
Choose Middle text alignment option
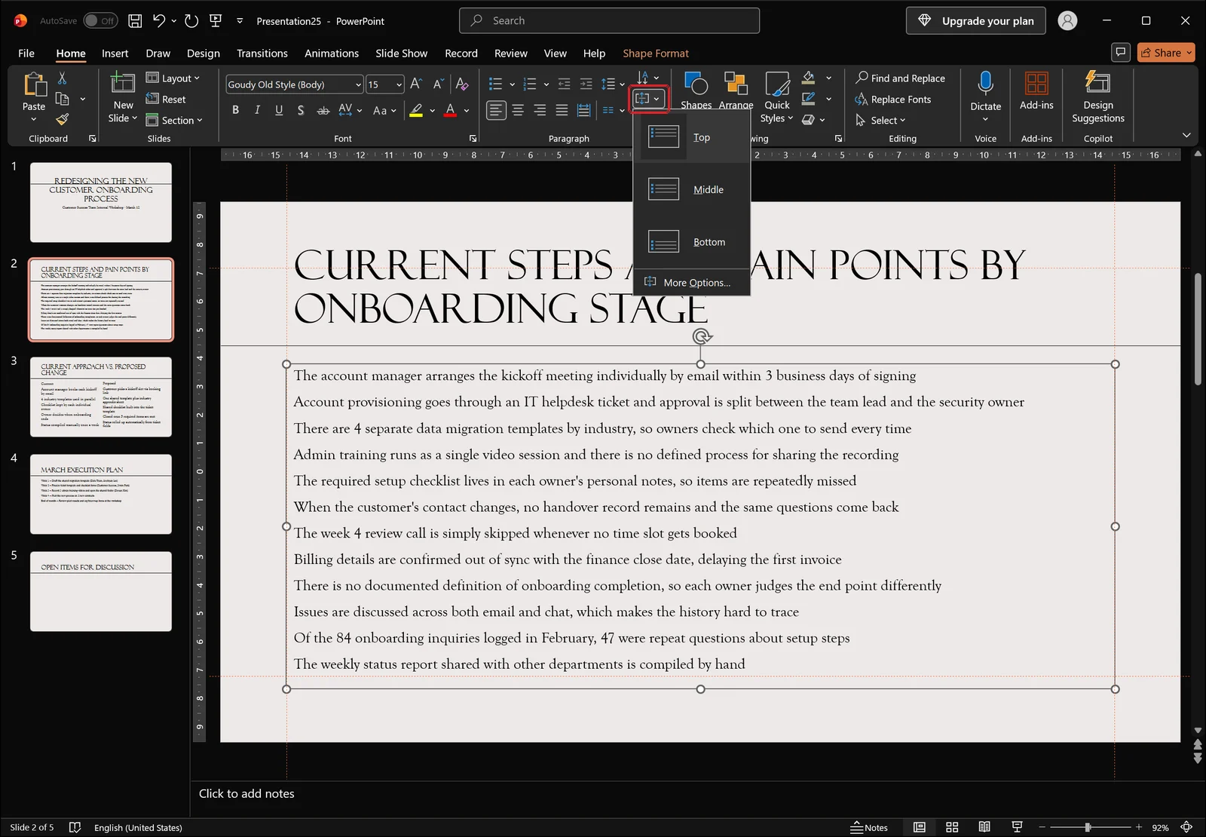692,189
